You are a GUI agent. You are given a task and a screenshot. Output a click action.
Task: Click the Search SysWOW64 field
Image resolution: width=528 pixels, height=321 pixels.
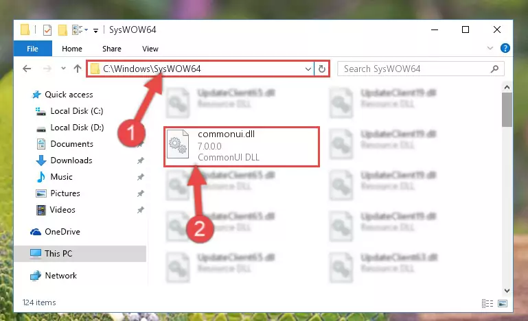point(421,69)
